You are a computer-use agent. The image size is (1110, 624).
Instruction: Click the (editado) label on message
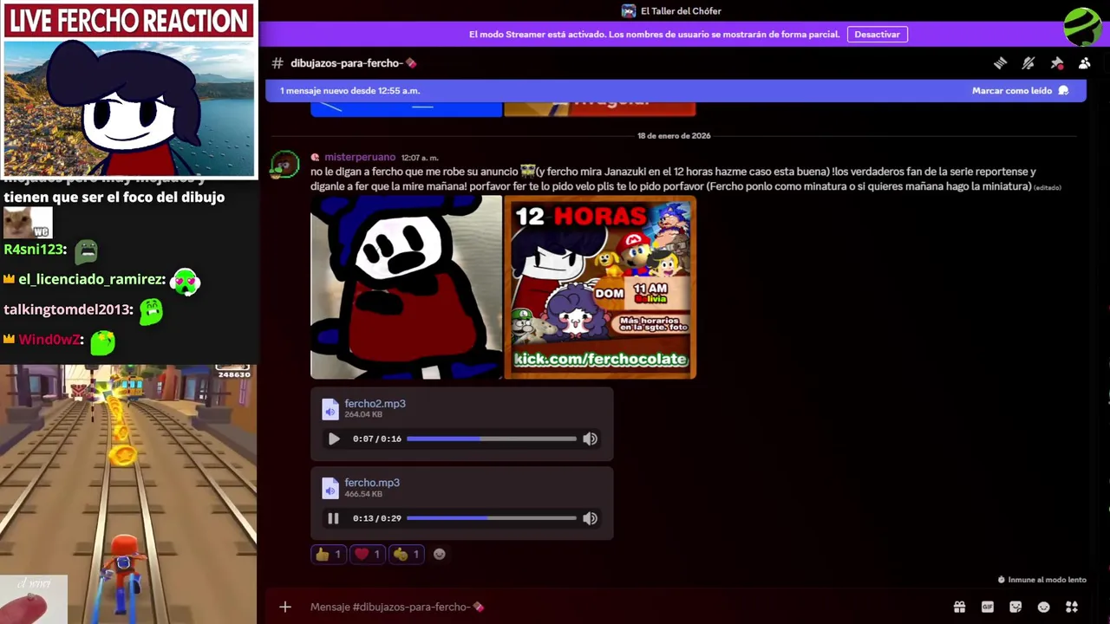coord(1048,187)
